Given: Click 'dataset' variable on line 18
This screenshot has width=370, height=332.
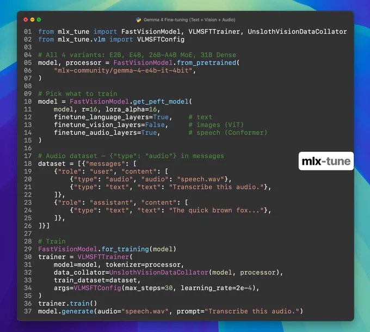Looking at the screenshot, I should (52, 164).
